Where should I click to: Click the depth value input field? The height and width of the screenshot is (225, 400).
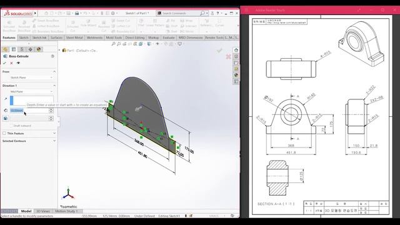(29, 111)
